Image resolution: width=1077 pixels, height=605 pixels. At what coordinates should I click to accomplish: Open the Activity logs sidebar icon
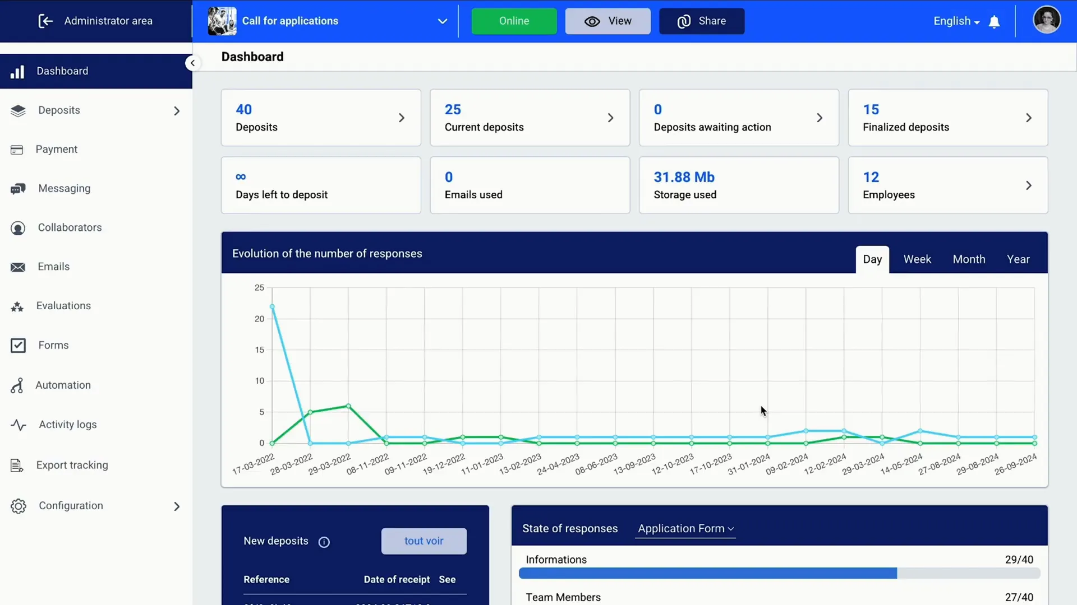click(x=18, y=424)
